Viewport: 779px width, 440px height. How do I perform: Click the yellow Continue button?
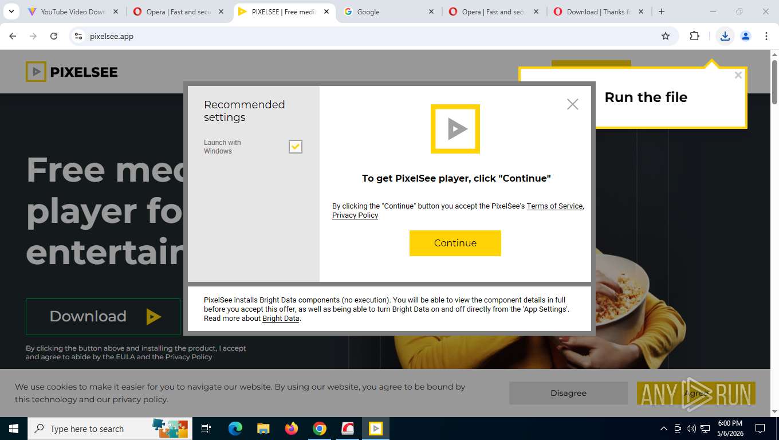point(455,243)
